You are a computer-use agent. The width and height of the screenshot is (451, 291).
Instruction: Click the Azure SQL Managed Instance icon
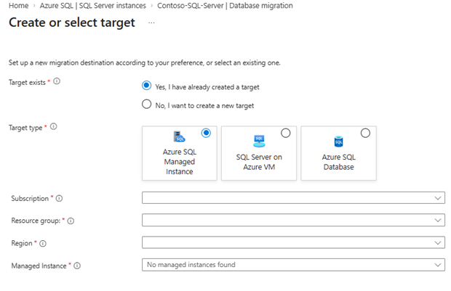[179, 138]
